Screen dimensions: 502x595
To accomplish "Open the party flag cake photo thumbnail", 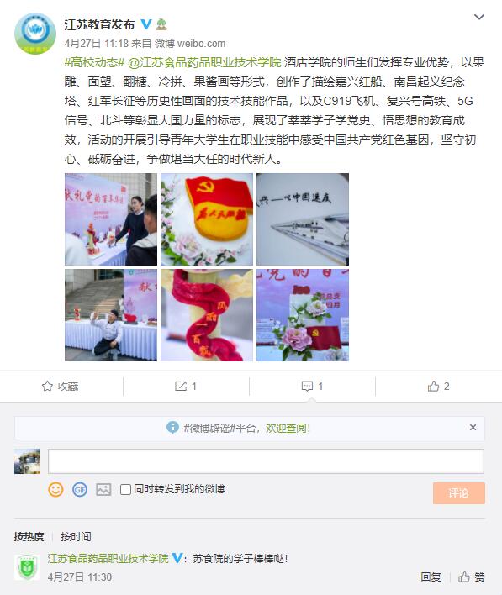I will tap(207, 219).
